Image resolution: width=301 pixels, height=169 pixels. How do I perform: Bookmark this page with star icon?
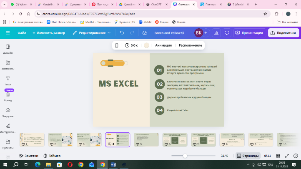(265, 14)
